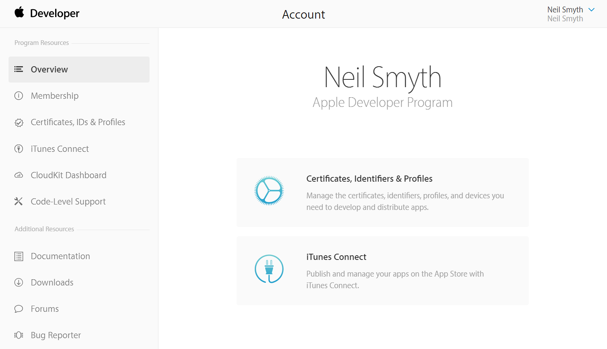Click the Certificates gear graphic on the card
The width and height of the screenshot is (607, 349).
[269, 190]
